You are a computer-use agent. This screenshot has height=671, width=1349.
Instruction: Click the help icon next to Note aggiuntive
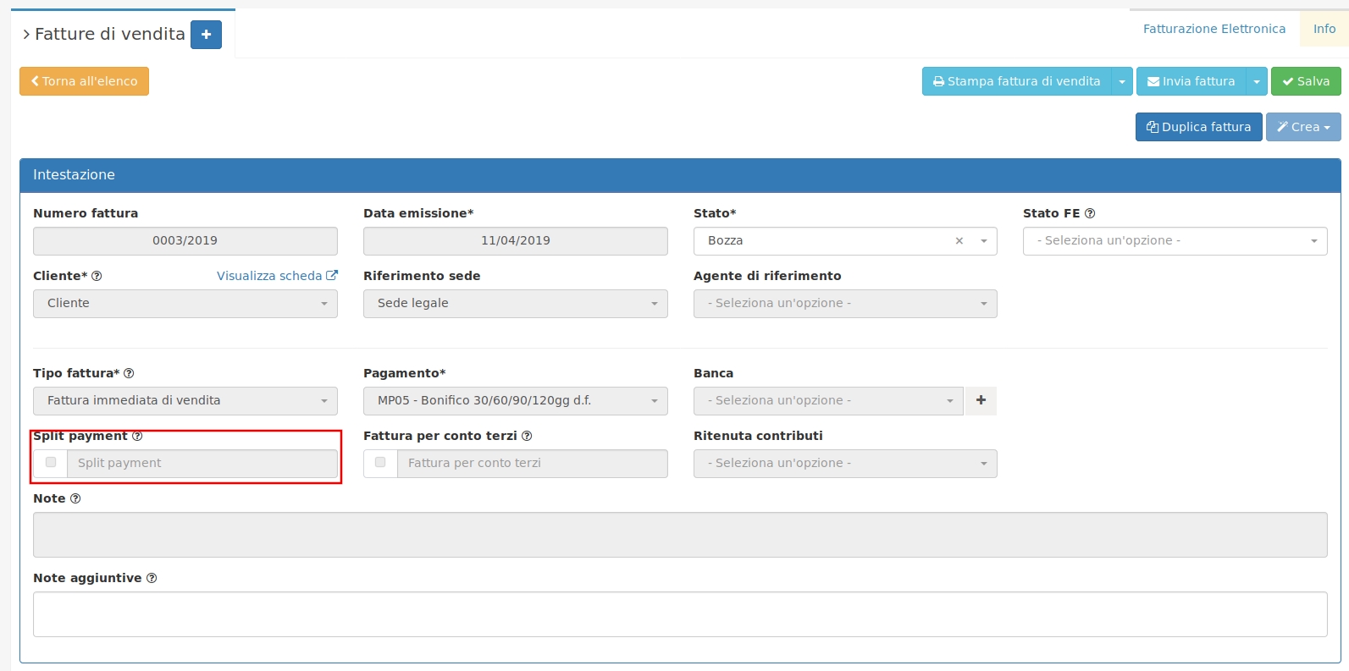(152, 578)
